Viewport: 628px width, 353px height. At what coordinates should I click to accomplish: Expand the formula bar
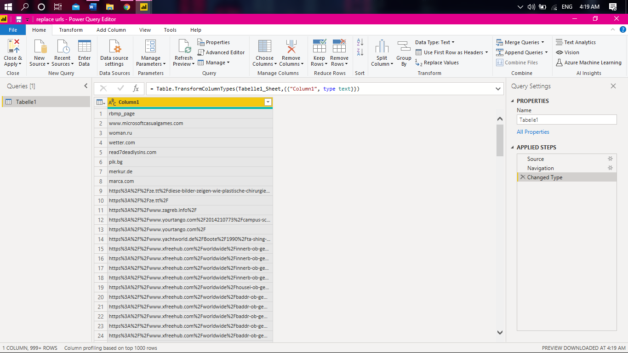pyautogui.click(x=497, y=88)
